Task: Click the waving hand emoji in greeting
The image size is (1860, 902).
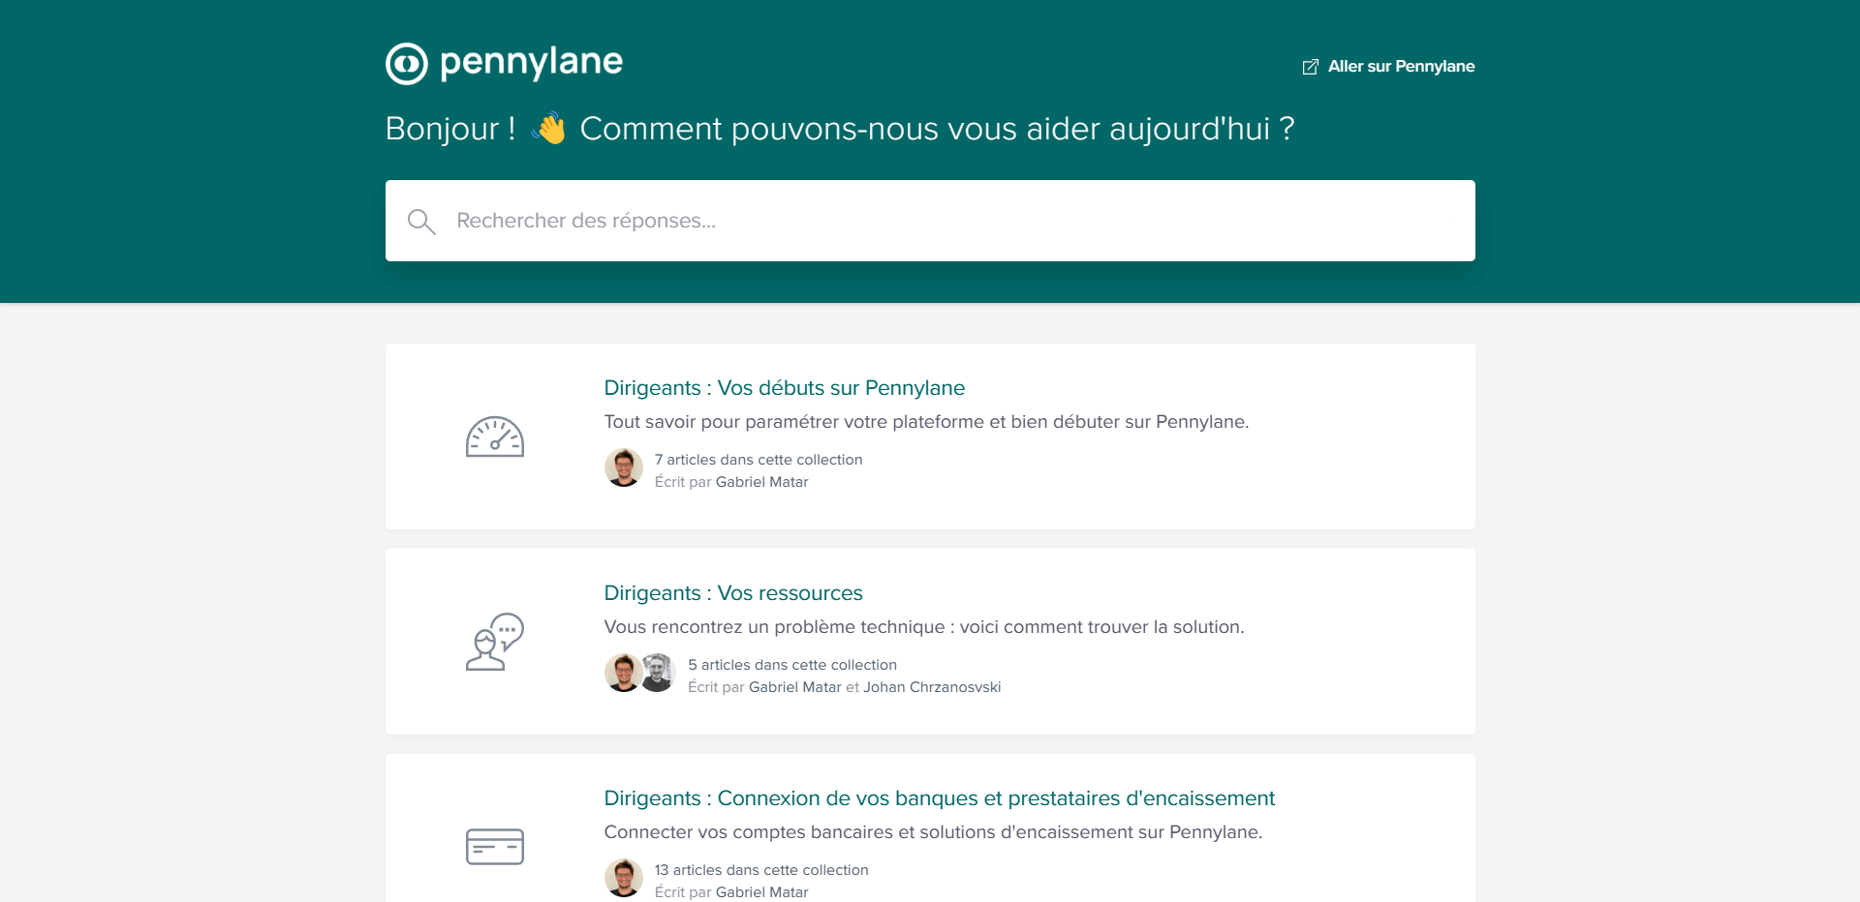Action: click(x=548, y=129)
